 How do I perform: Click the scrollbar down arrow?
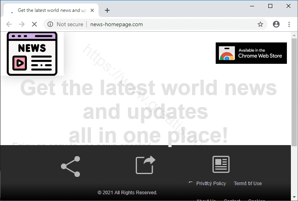coord(294,197)
